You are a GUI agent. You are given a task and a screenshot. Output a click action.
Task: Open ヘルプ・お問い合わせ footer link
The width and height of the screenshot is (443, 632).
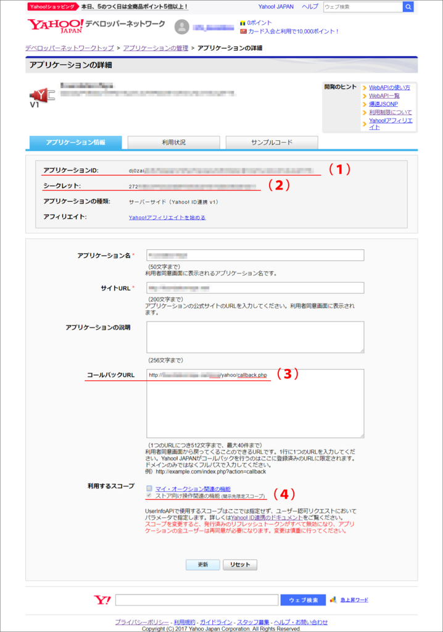pyautogui.click(x=300, y=622)
